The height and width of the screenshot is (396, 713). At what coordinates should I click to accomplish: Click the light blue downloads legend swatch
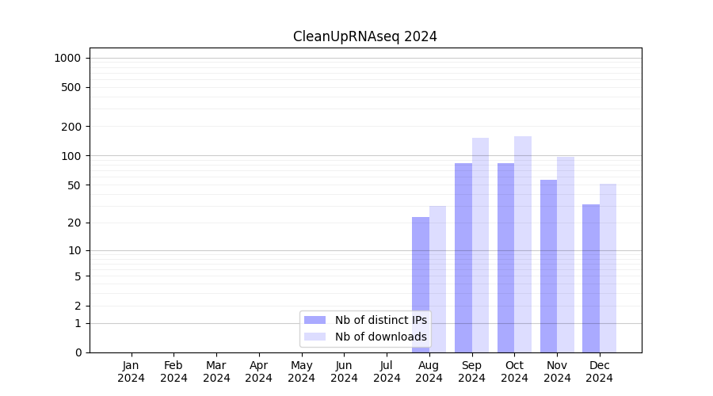pyautogui.click(x=315, y=337)
